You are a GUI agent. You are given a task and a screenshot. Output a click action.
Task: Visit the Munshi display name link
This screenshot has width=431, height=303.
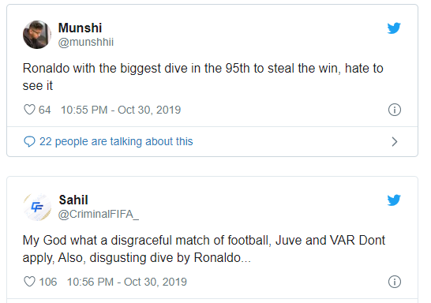pyautogui.click(x=80, y=28)
